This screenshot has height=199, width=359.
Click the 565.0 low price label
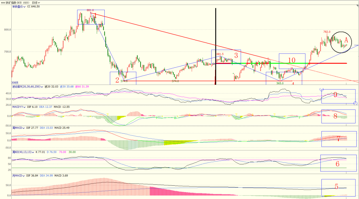click(x=280, y=84)
